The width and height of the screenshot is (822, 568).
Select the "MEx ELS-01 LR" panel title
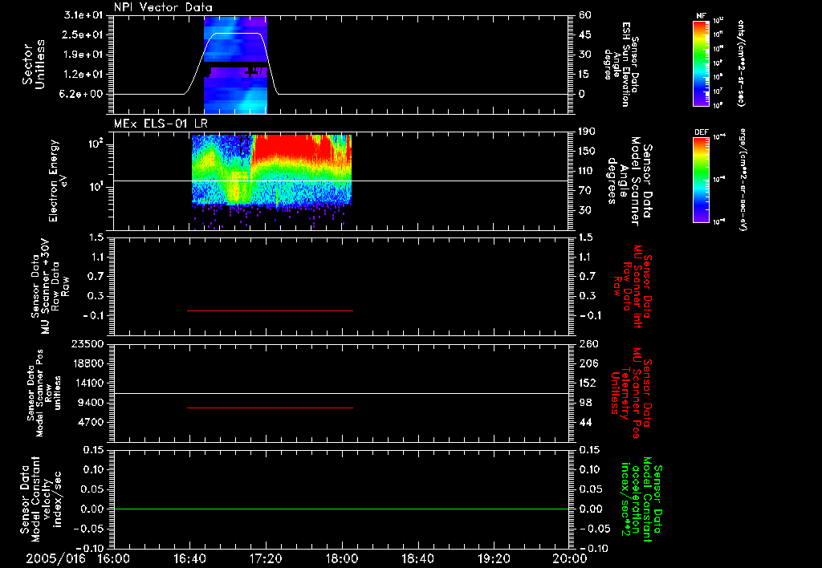161,124
